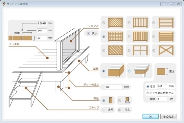Click the 高さ label

coord(172,72)
